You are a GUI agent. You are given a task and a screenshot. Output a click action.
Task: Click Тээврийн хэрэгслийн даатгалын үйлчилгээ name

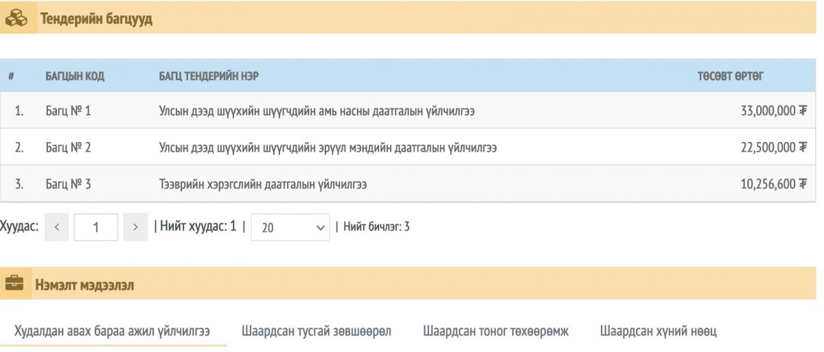(x=263, y=184)
